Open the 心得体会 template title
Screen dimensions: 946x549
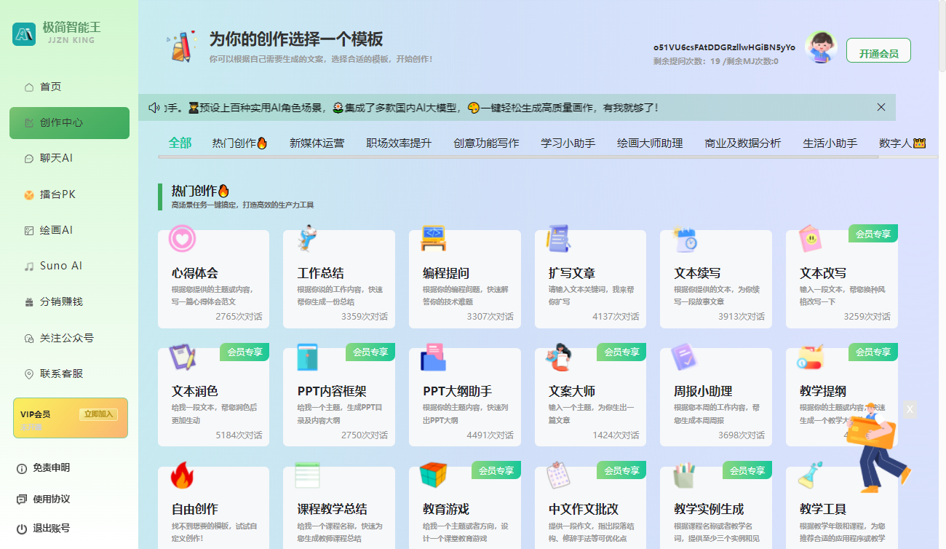195,274
